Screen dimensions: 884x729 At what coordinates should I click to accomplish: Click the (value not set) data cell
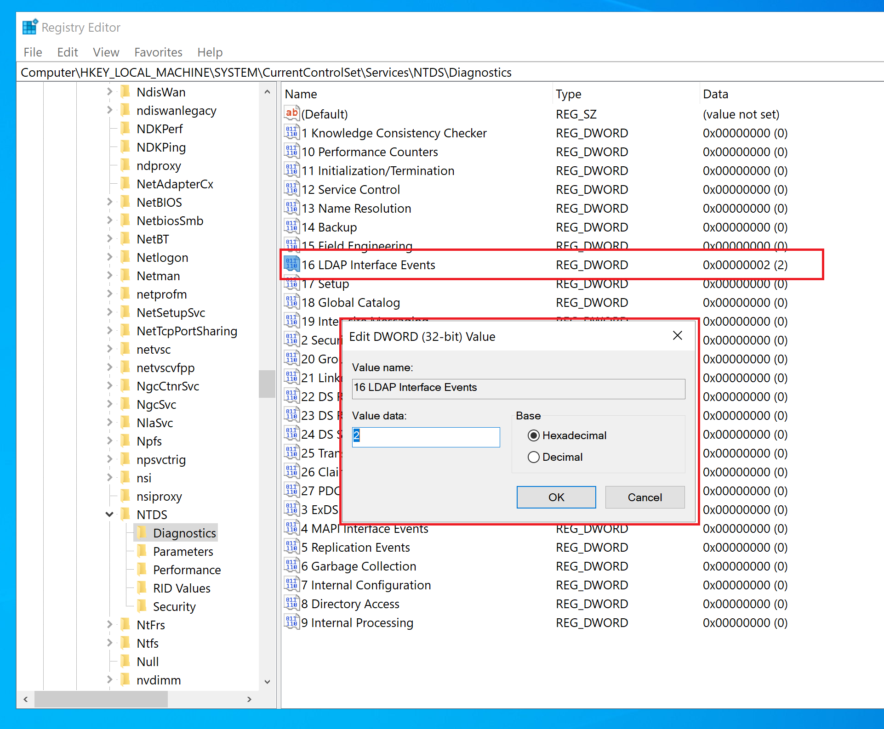pos(741,114)
